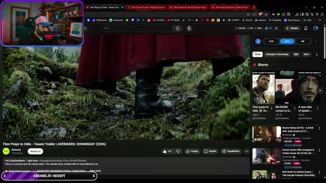Open the Streamlabs bookmark
Viewport: 326px width, 183px height.
[116, 20]
